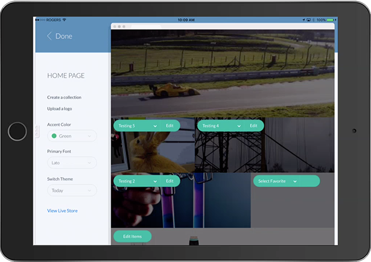Open the Testing 2 collection dropdown

point(137,181)
